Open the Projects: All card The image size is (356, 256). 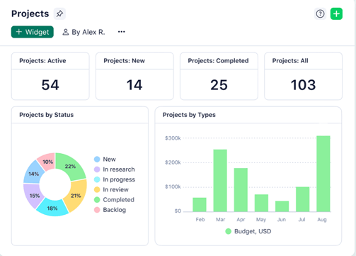tap(303, 76)
